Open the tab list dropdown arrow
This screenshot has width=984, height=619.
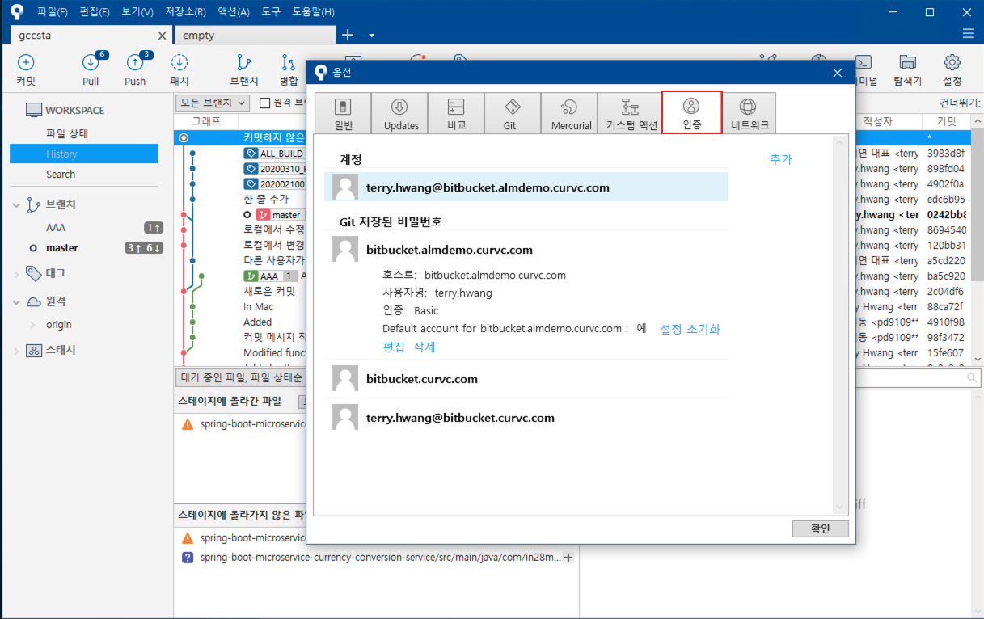[372, 36]
